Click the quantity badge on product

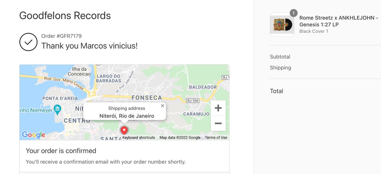pos(293,13)
